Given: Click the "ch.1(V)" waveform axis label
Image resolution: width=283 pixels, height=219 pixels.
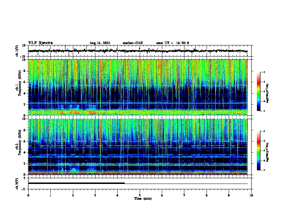Looking at the screenshot, I should coord(17,51).
